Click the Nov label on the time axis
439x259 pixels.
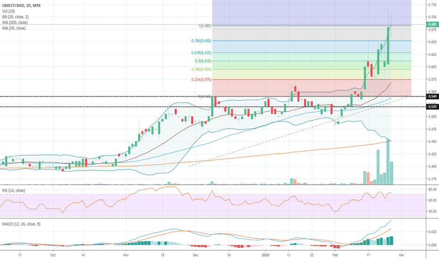click(x=126, y=255)
